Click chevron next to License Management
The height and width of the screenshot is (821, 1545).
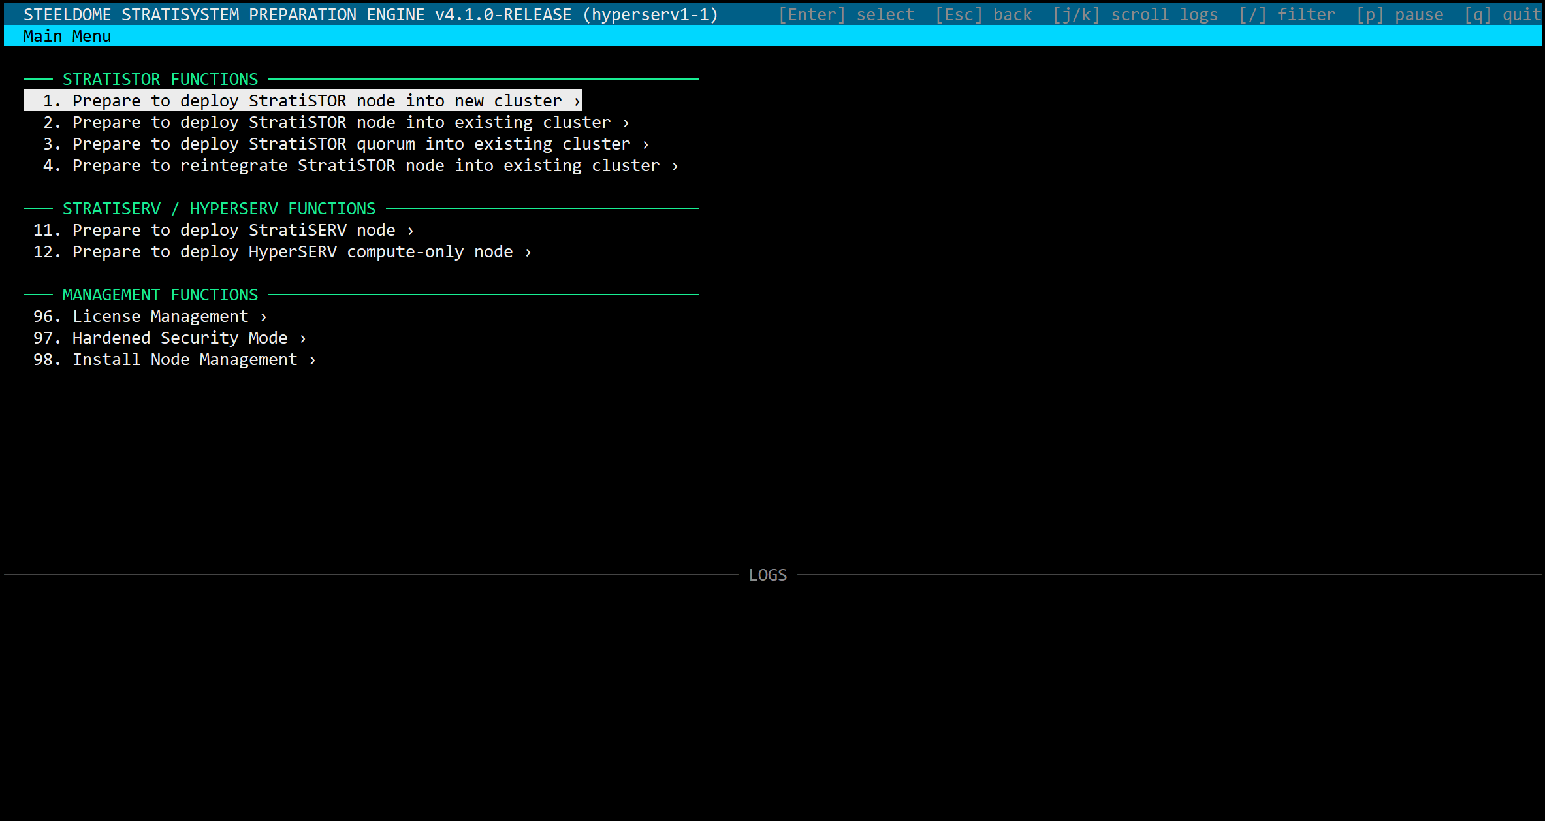point(264,317)
